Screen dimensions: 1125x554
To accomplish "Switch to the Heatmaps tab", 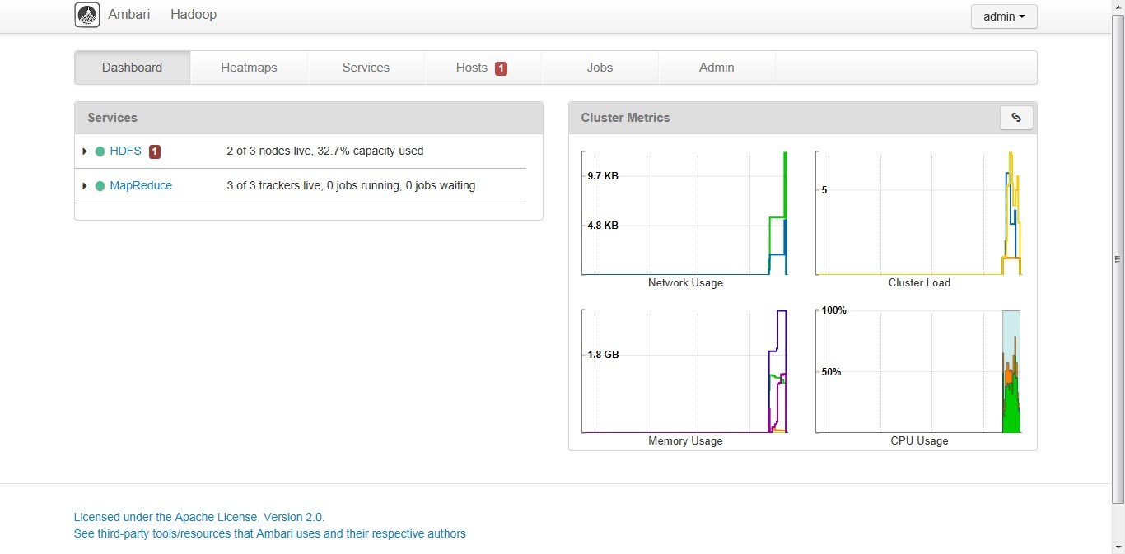I will pos(249,68).
